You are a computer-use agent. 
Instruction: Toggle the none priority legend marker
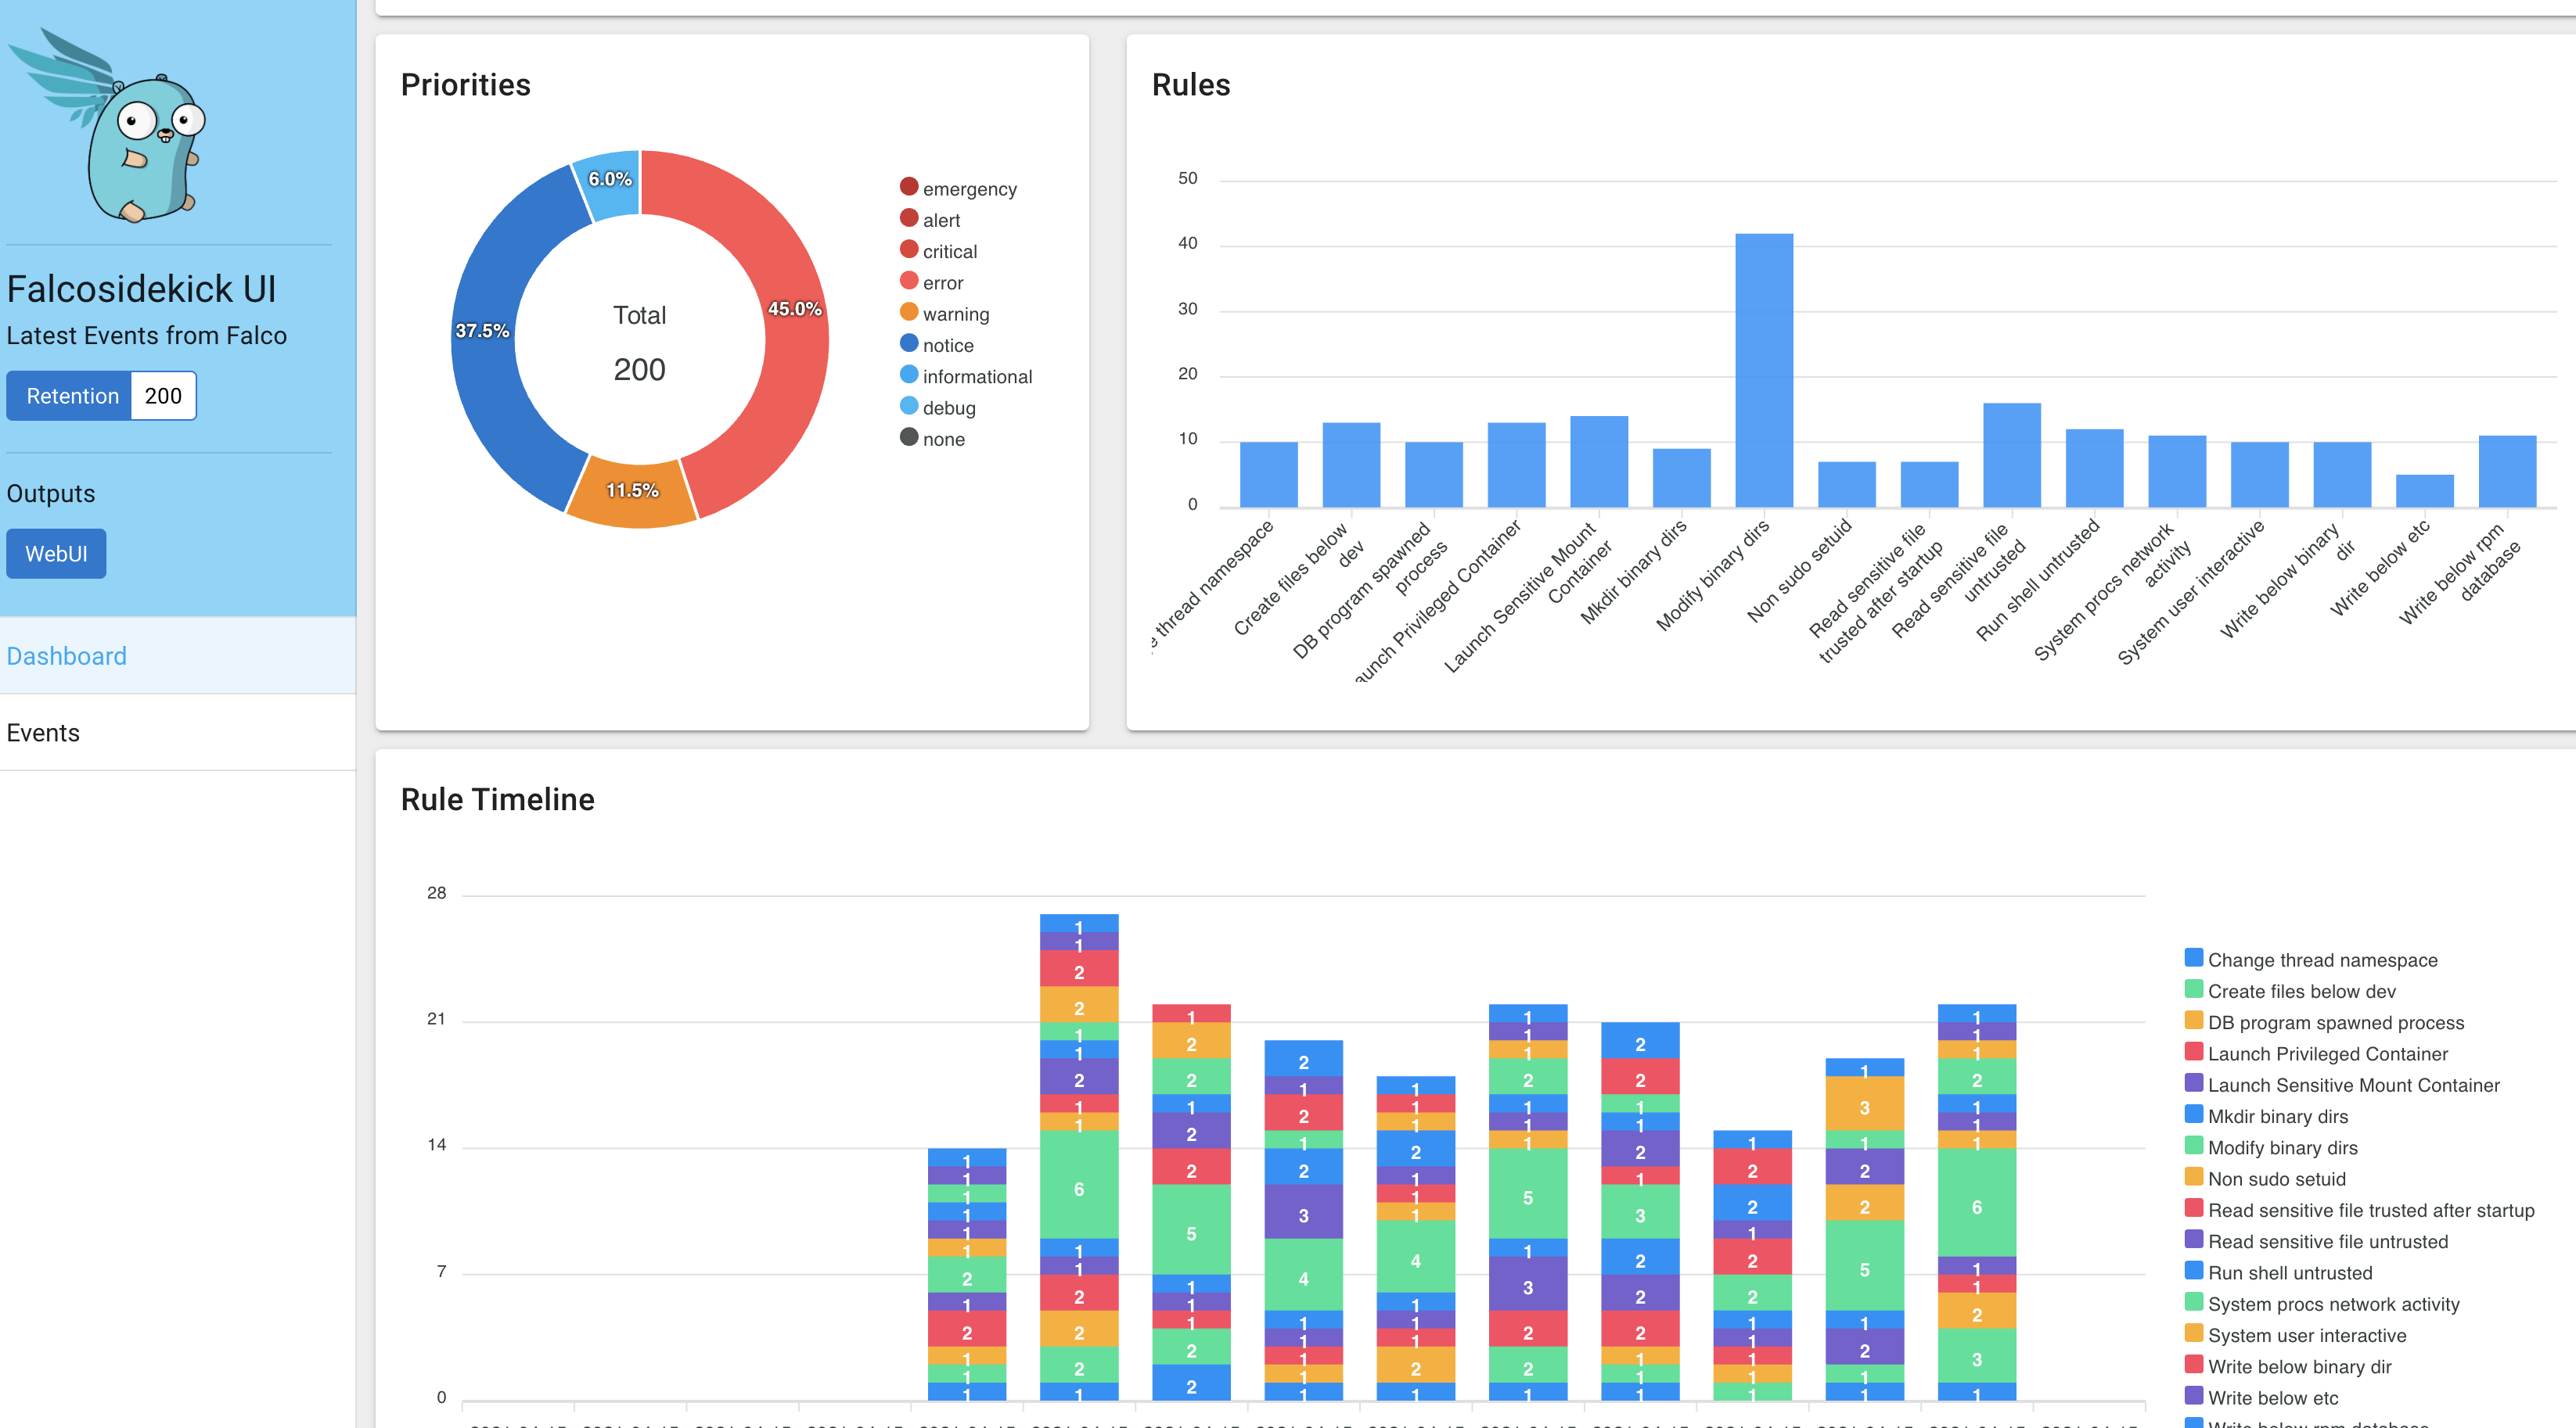[908, 436]
